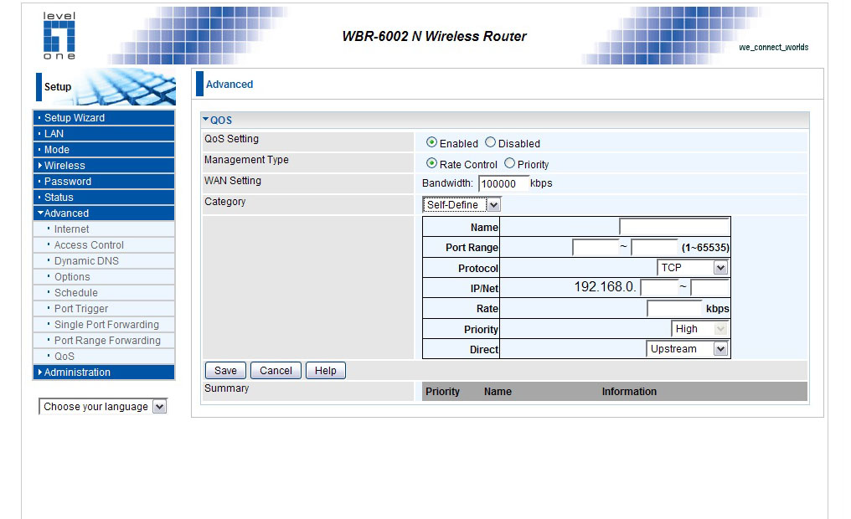
Task: Open the Protocol TCP dropdown
Action: (692, 267)
